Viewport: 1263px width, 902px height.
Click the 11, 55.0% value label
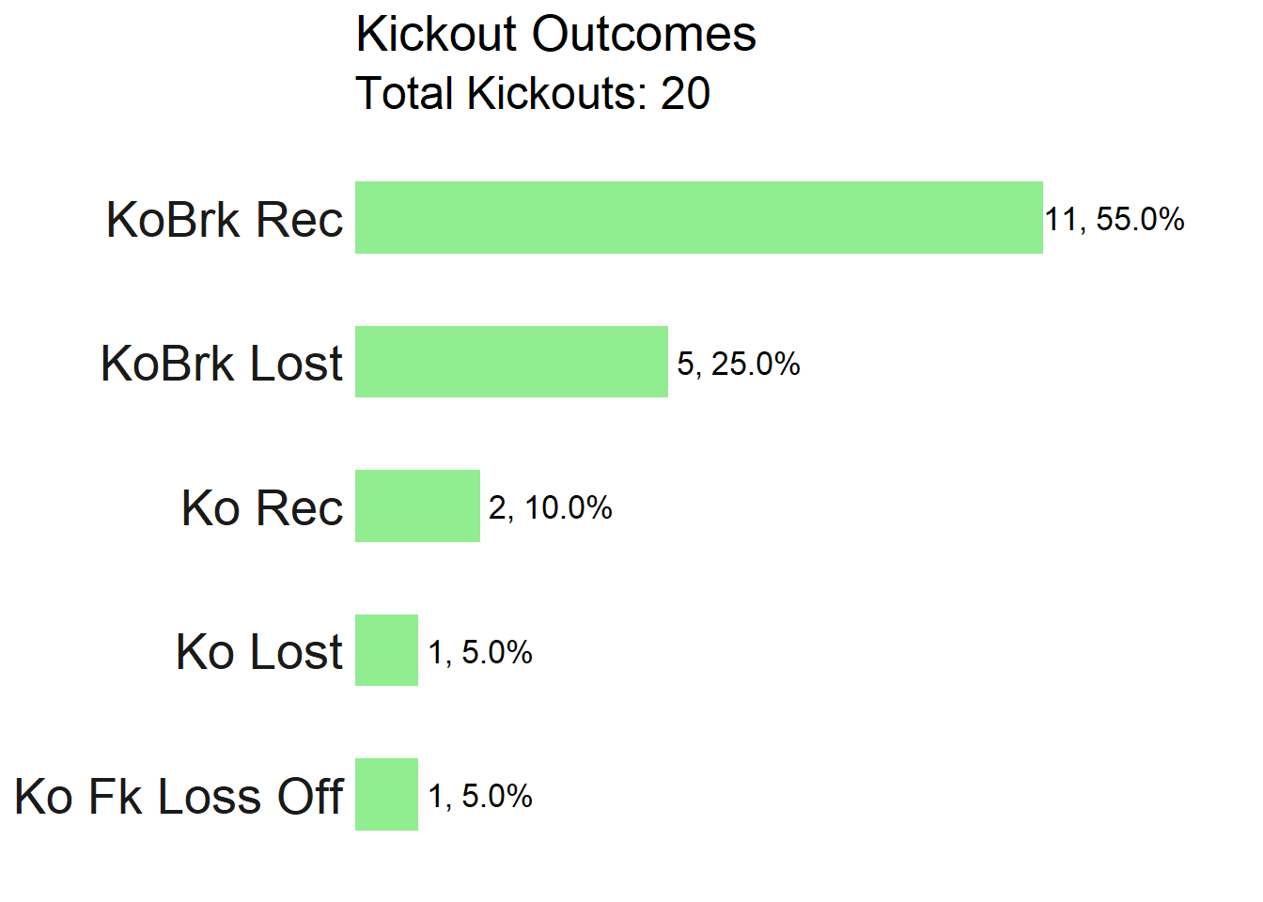(x=1115, y=220)
